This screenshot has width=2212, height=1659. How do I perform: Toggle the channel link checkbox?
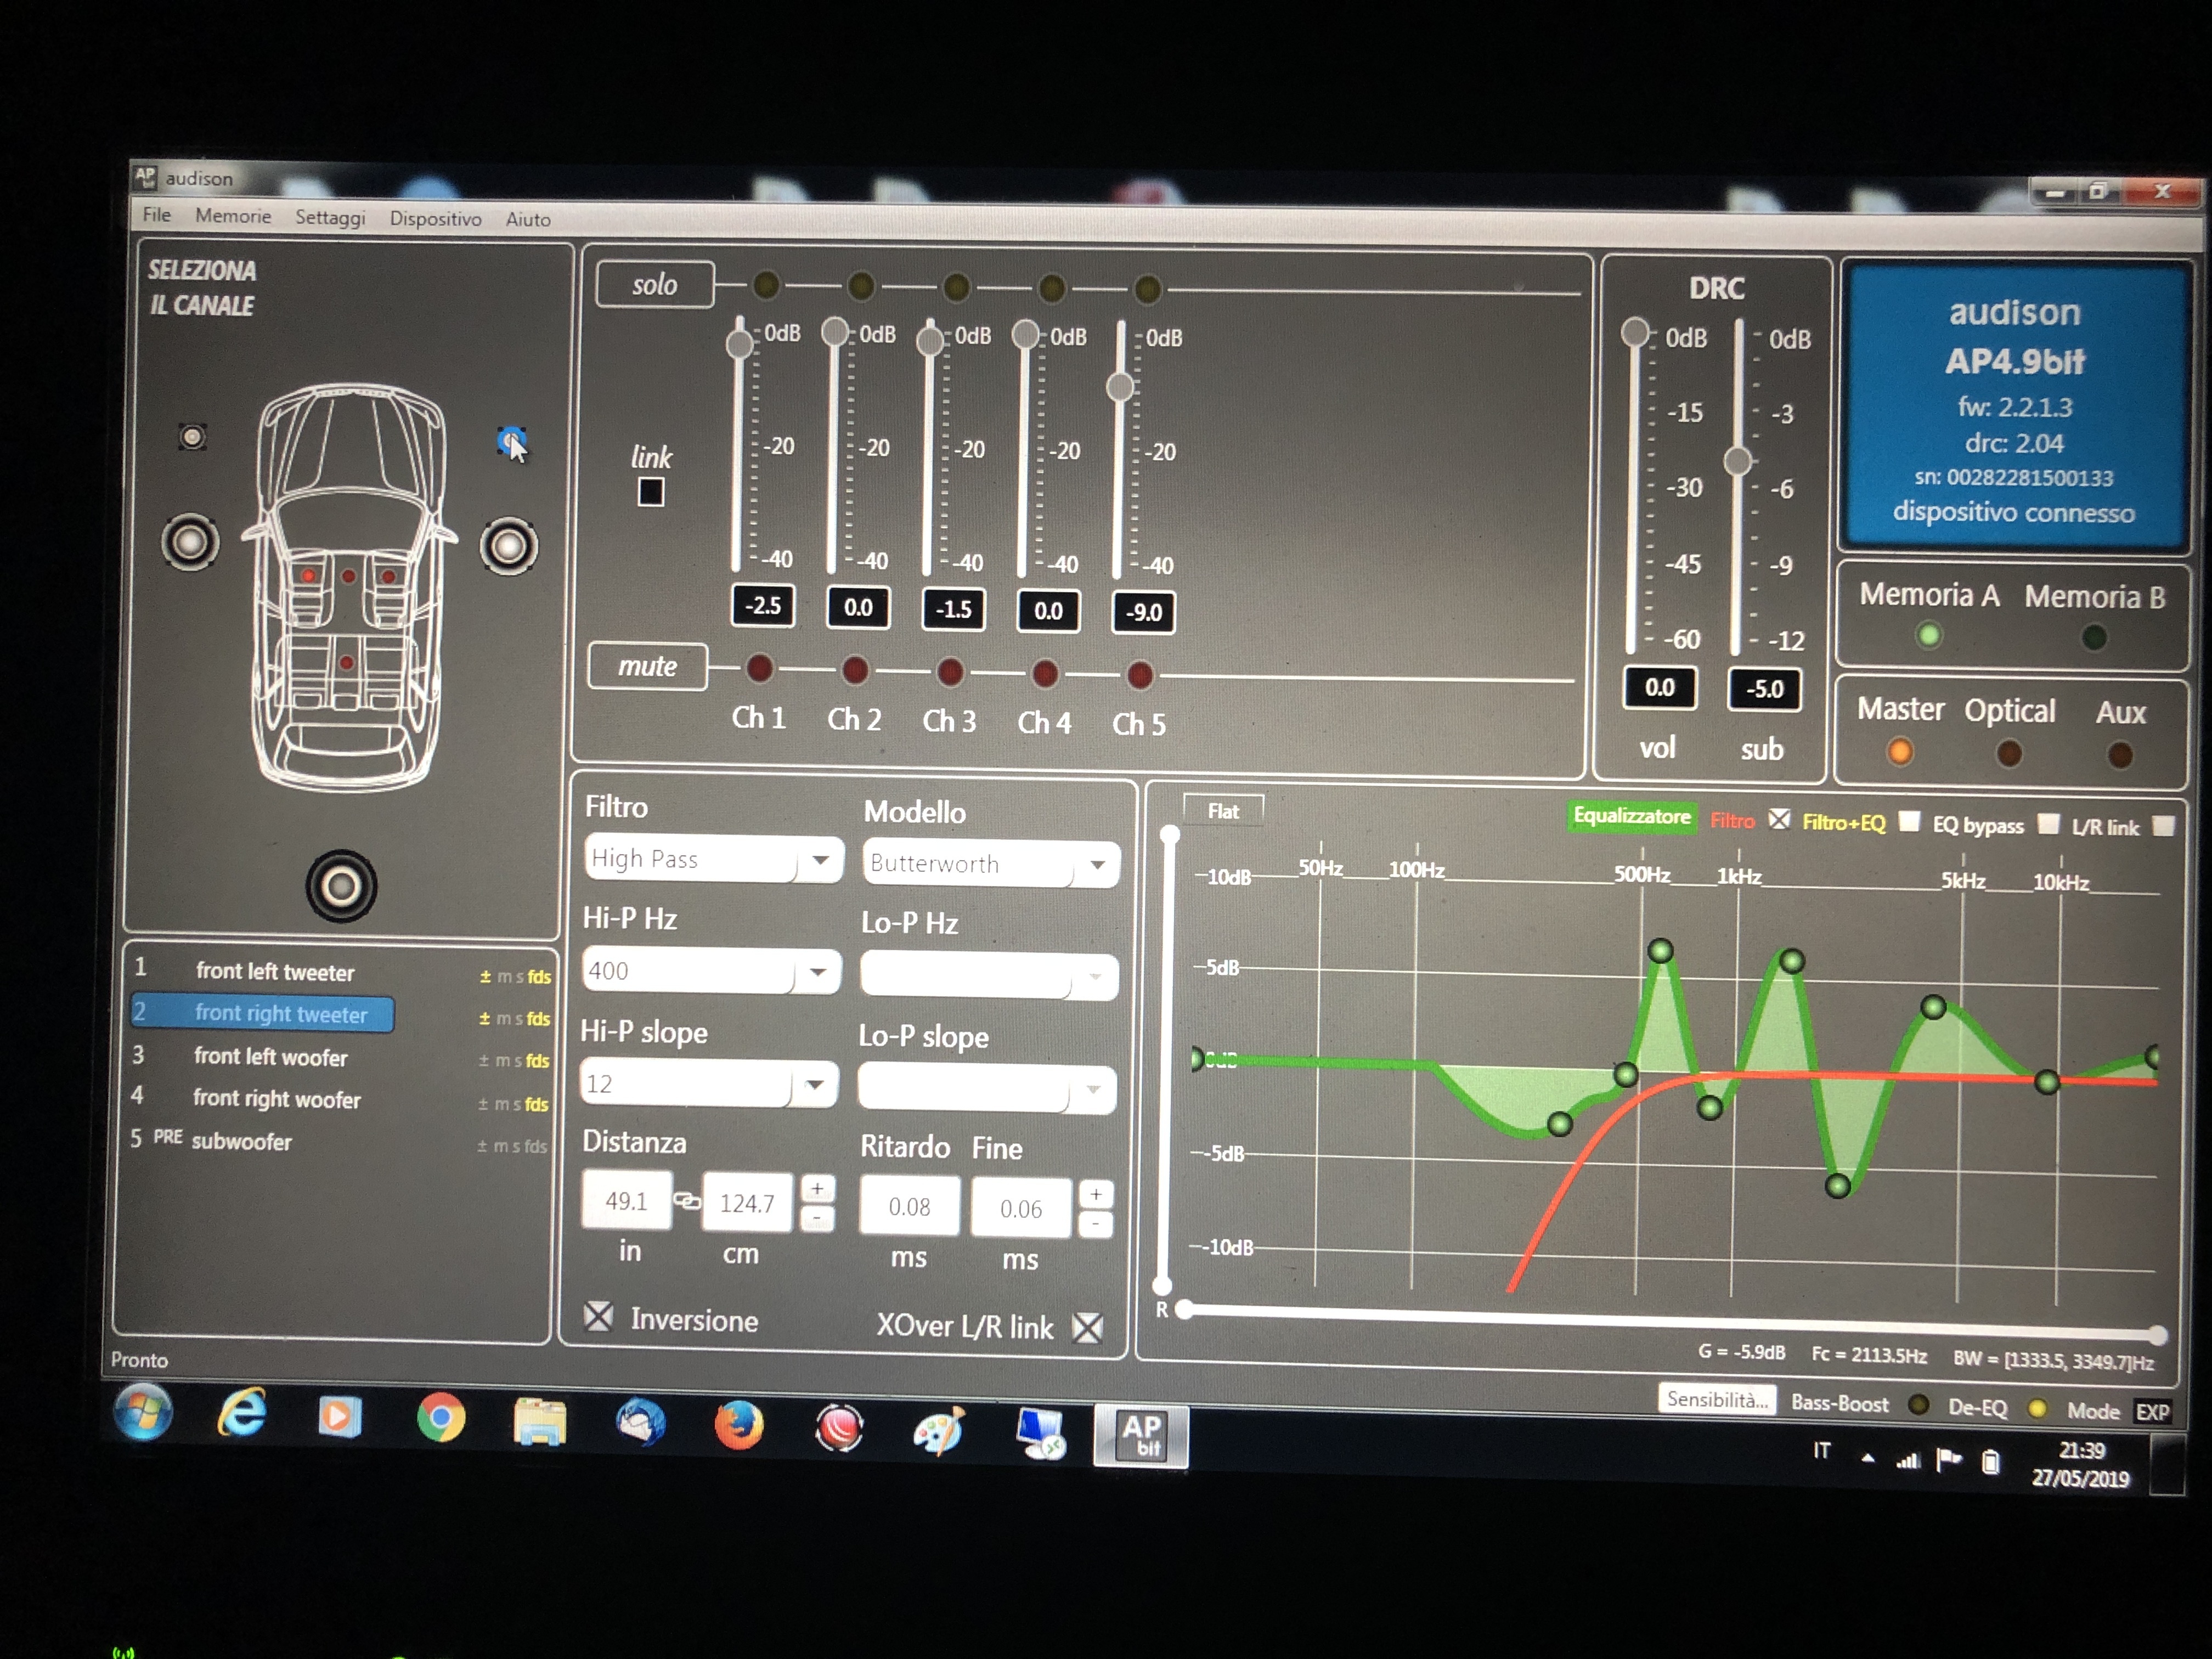click(x=651, y=492)
